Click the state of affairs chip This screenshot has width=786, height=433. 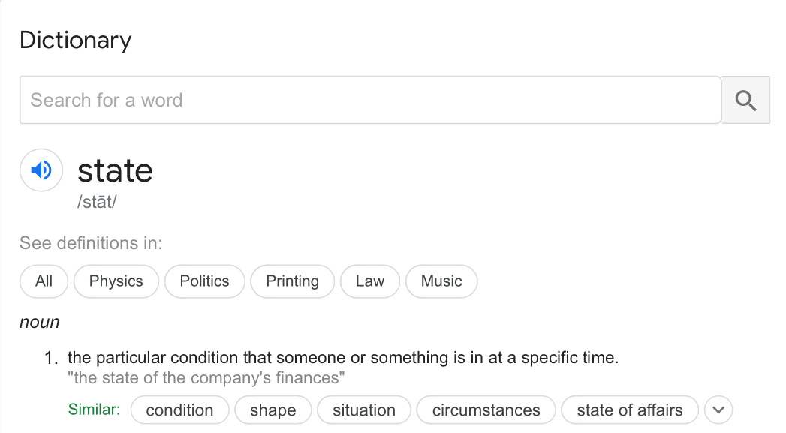point(629,410)
